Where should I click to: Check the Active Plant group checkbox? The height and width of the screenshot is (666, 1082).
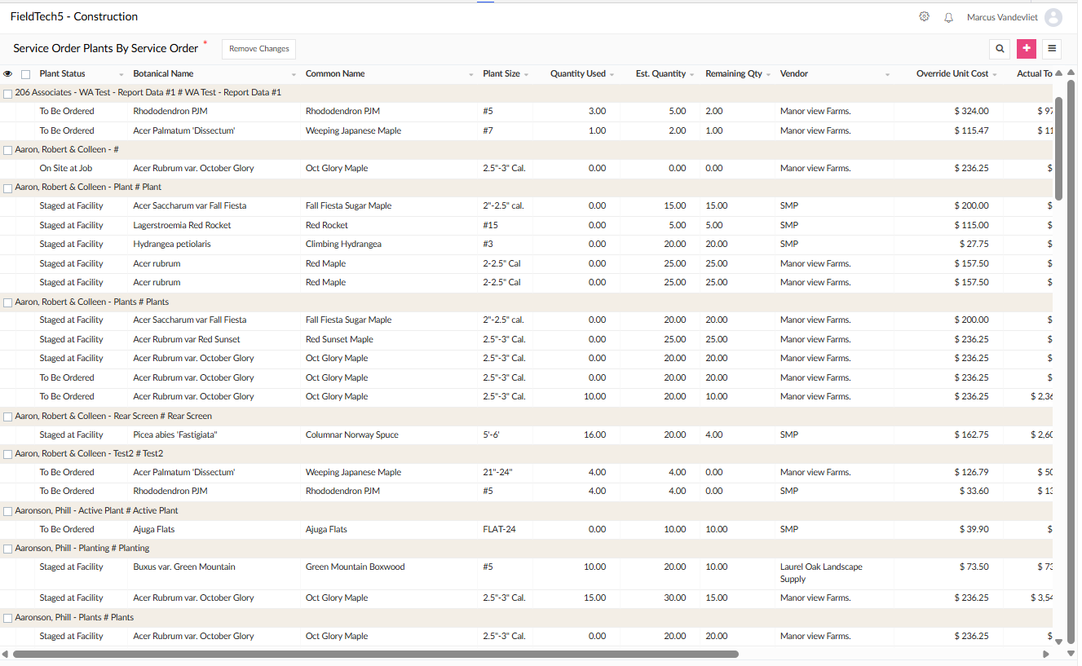click(x=7, y=511)
